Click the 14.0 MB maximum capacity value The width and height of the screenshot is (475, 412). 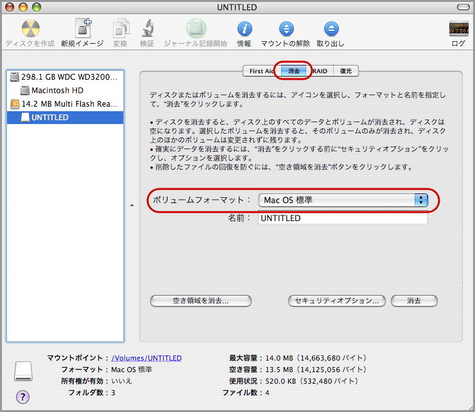click(316, 358)
